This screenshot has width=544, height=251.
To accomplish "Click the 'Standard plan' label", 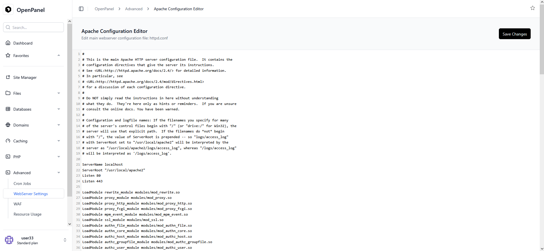I will click(27, 243).
